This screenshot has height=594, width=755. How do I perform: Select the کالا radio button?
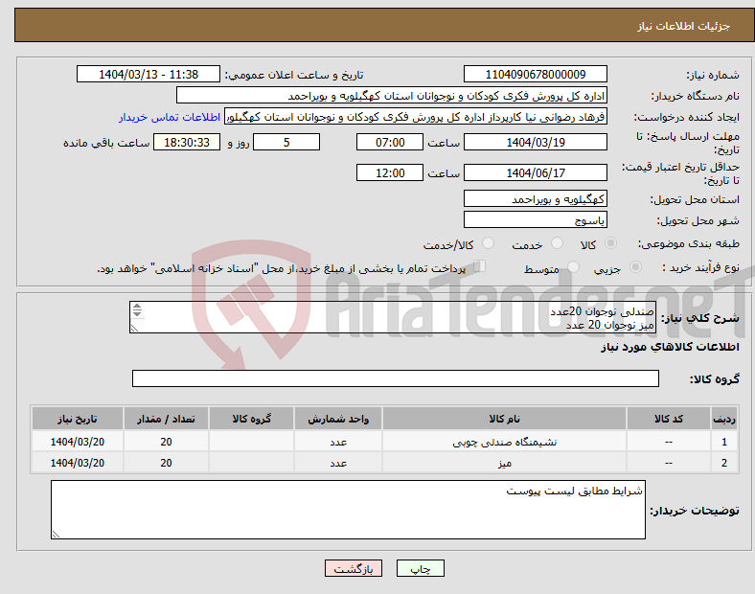(x=610, y=243)
